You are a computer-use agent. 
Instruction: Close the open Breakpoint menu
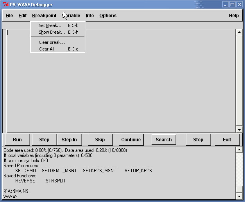point(44,16)
